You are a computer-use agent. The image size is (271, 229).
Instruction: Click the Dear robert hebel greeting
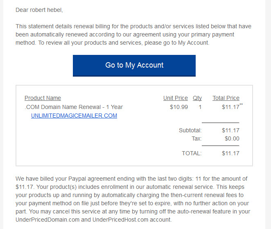[39, 10]
